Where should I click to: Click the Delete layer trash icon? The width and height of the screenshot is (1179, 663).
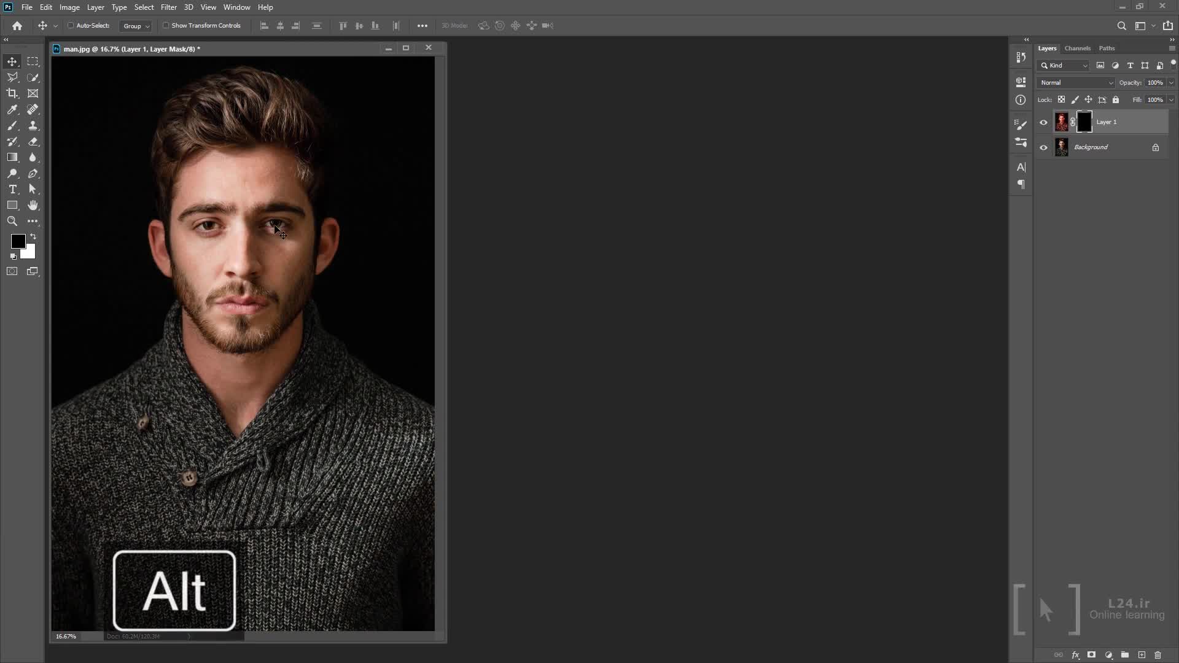tap(1158, 655)
